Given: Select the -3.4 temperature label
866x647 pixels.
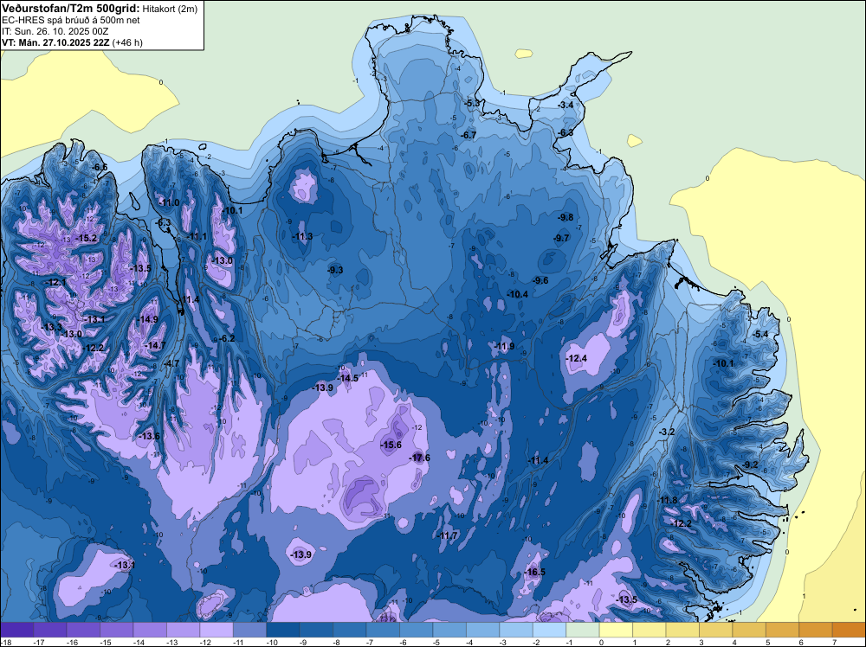Looking at the screenshot, I should 565,105.
